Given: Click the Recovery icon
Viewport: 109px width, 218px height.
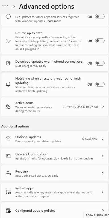Looking at the screenshot, I should pos(8,173).
